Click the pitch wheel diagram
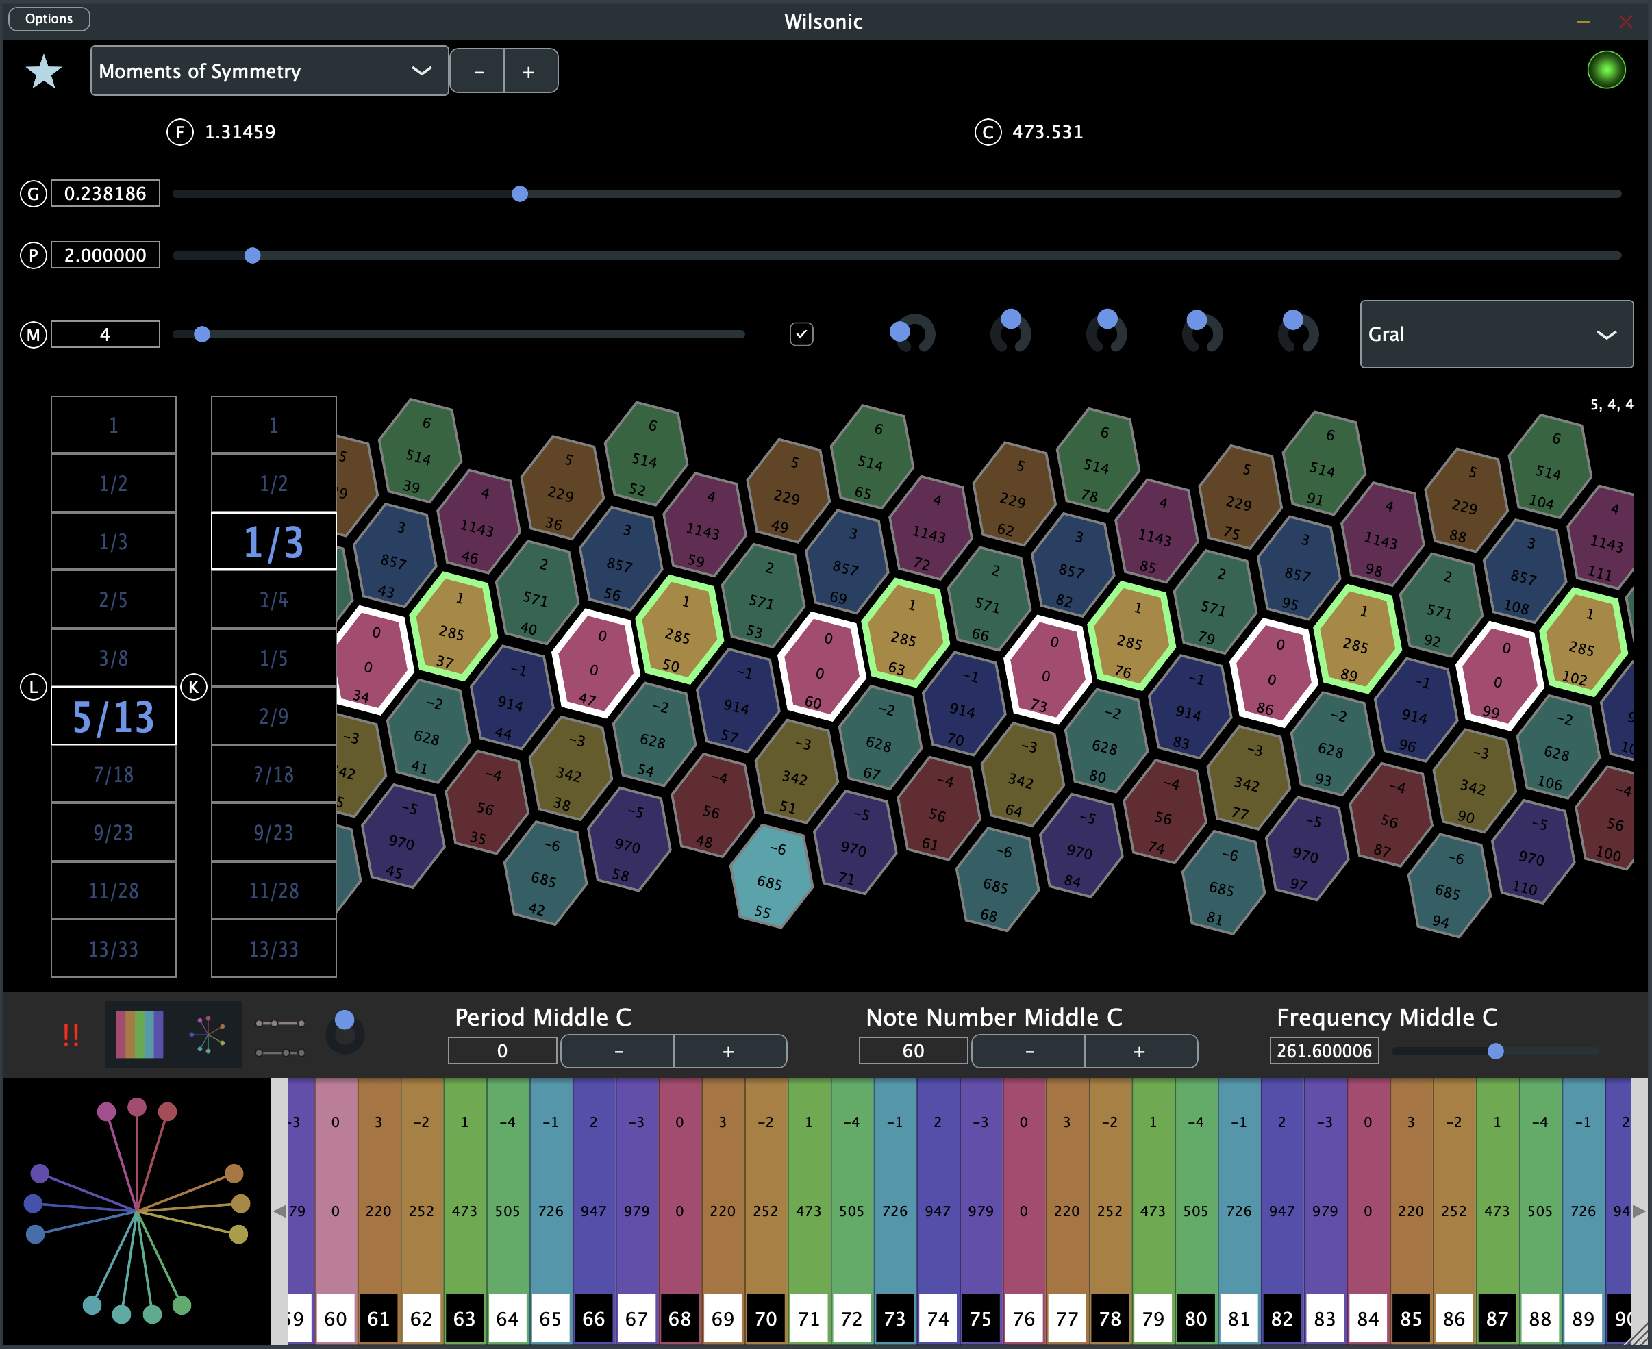Screen dimensions: 1652x1349 (x=137, y=1210)
